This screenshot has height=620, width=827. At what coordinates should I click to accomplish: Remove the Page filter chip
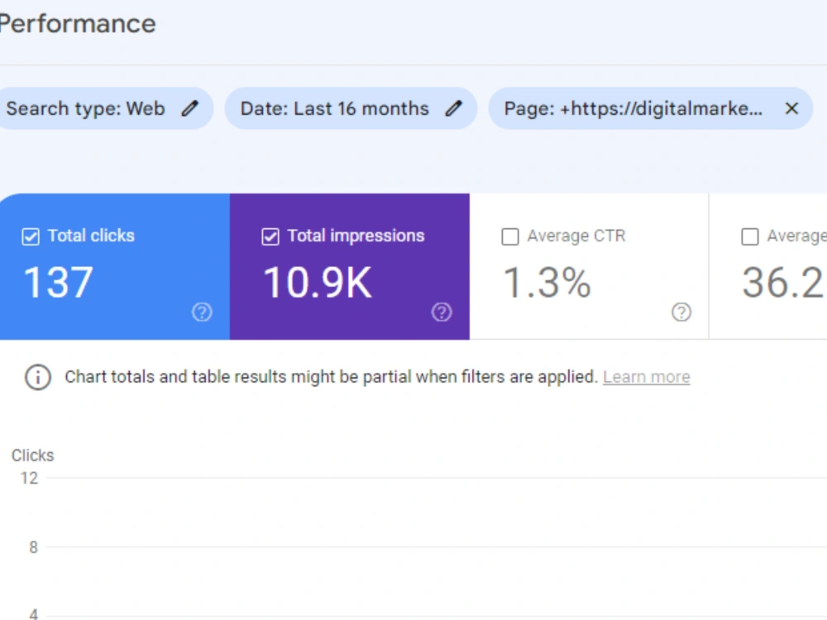click(x=791, y=108)
